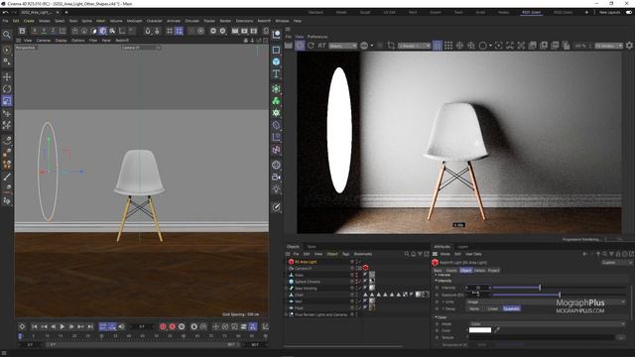The width and height of the screenshot is (635, 357).
Task: Click the Text spline tool icon
Action: pos(276,73)
